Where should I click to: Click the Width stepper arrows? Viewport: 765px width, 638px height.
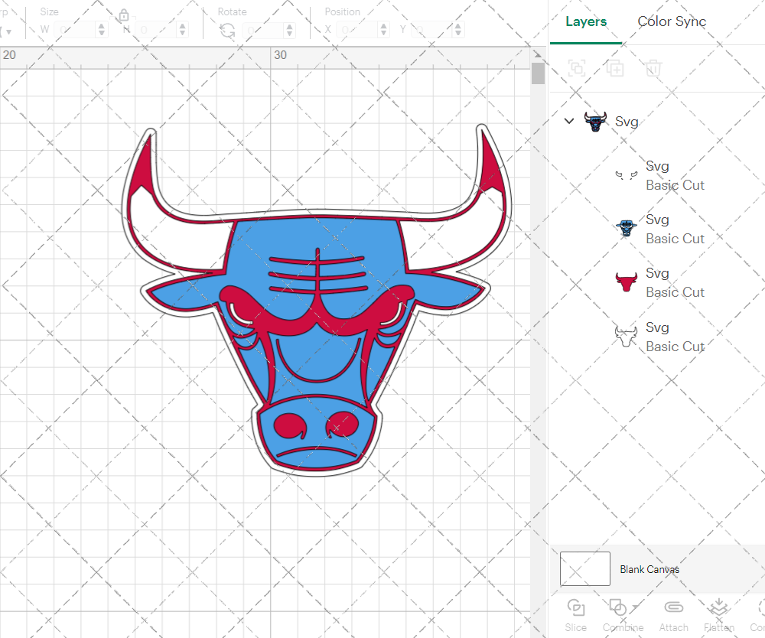(102, 30)
